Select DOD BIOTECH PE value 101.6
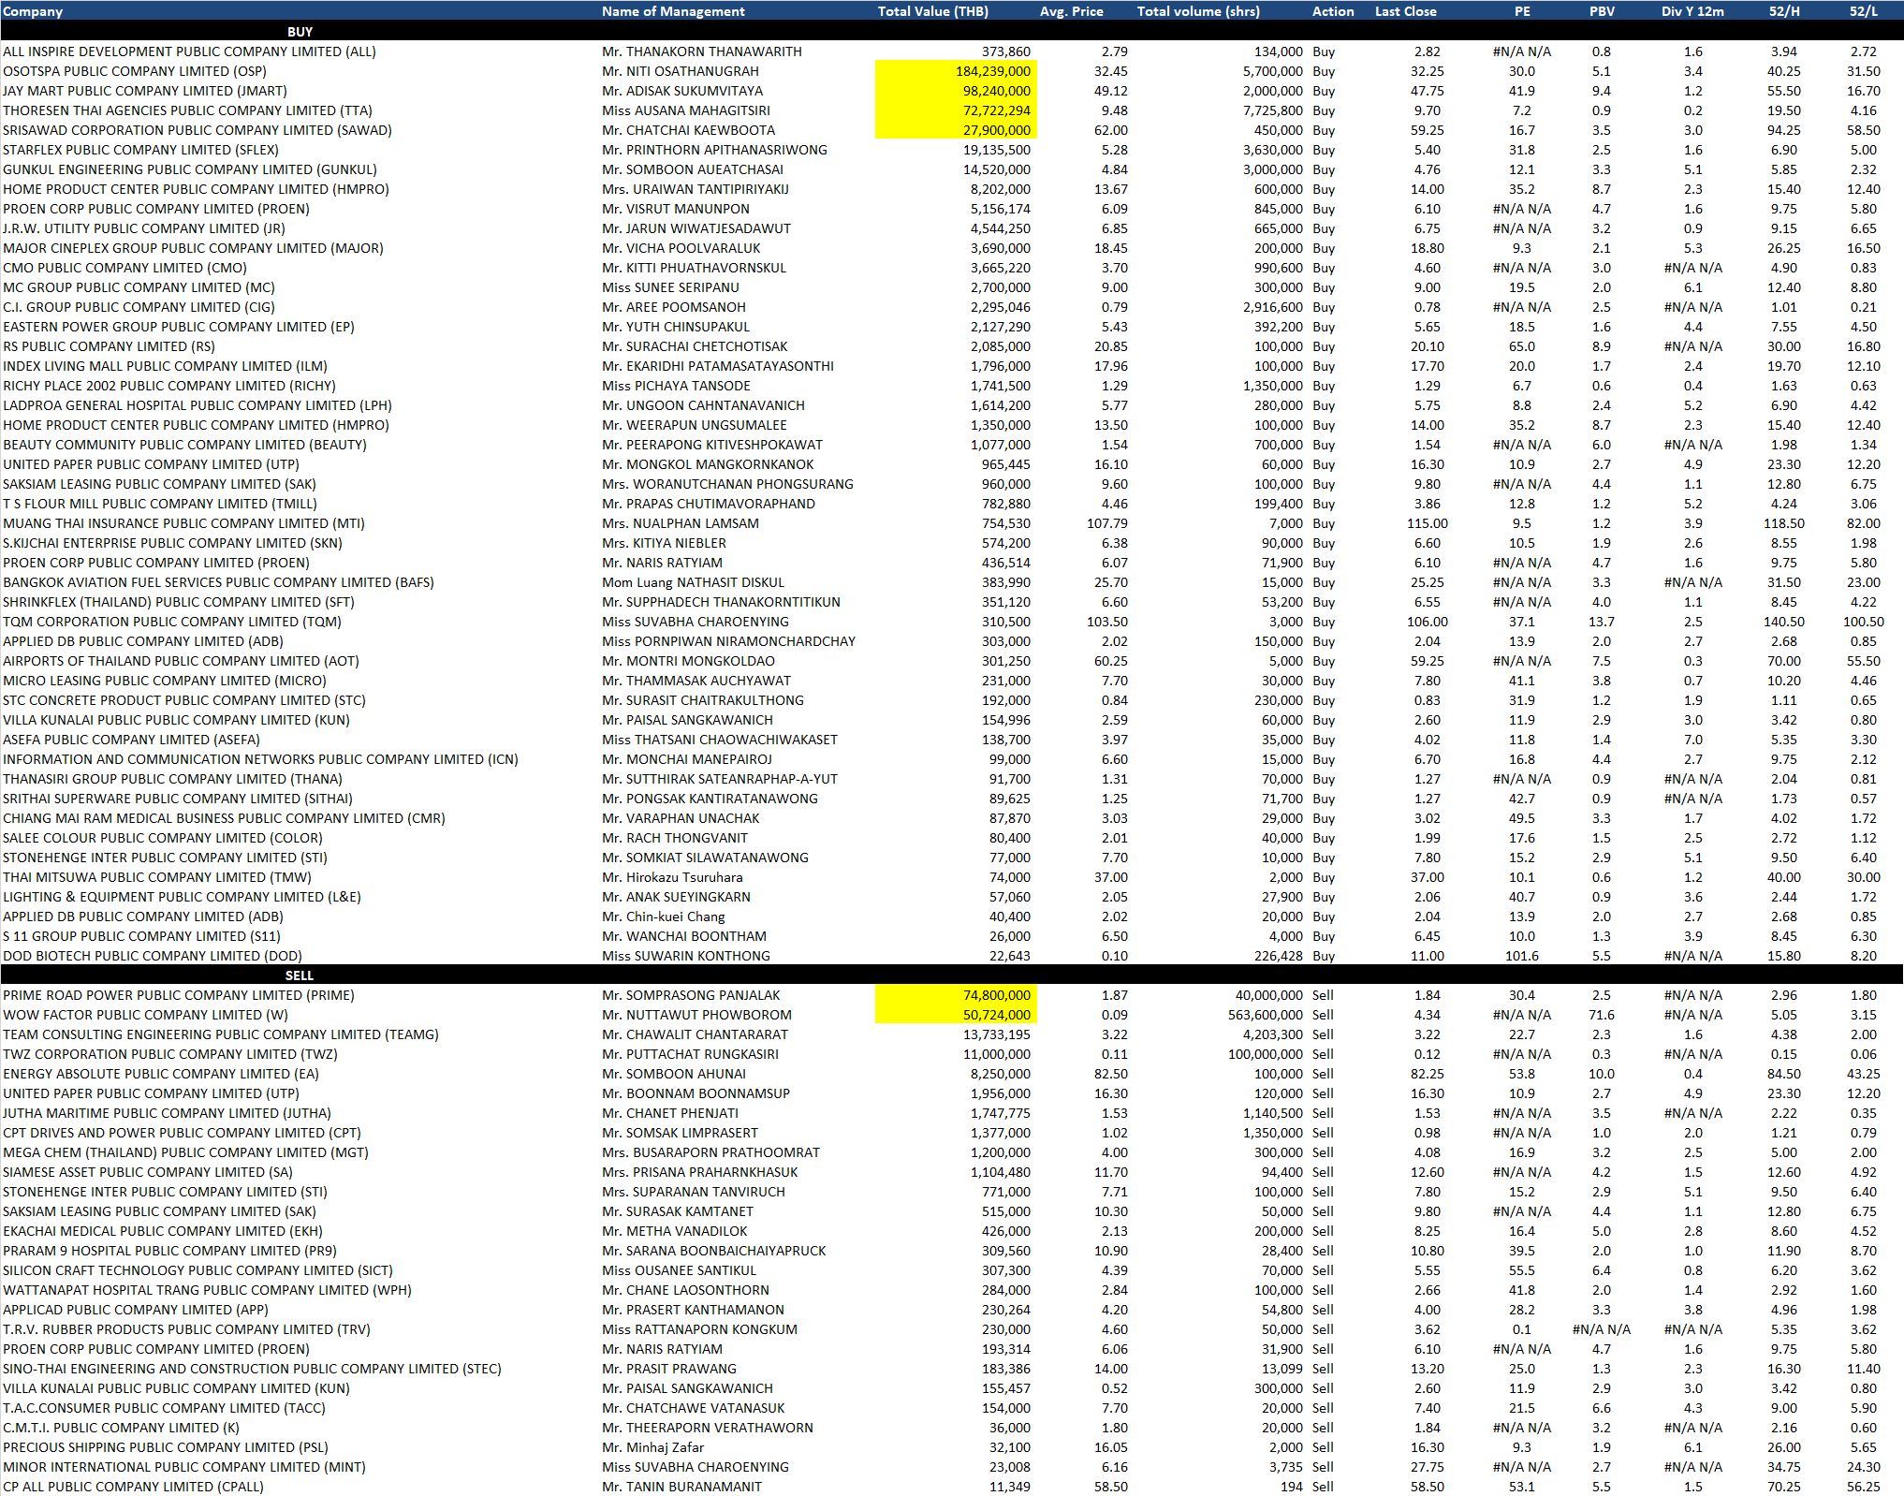The width and height of the screenshot is (1904, 1496). coord(1521,956)
